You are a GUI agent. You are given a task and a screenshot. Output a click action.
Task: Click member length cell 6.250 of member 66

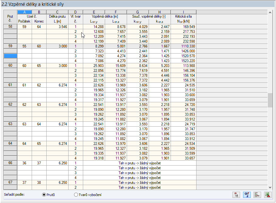pos(57,163)
